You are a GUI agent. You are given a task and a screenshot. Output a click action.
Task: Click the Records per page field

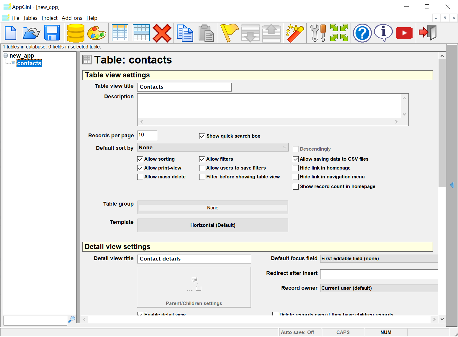[147, 135]
